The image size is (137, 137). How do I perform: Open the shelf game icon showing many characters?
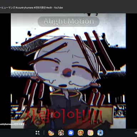[61, 133]
